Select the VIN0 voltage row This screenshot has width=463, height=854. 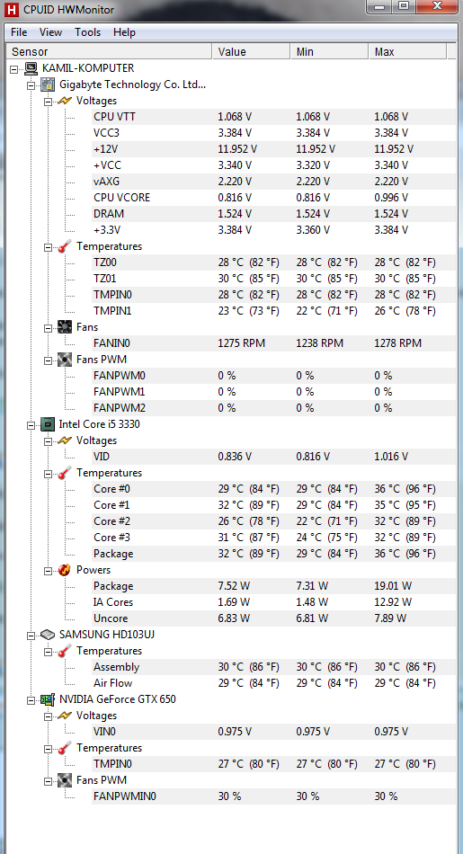(x=273, y=732)
